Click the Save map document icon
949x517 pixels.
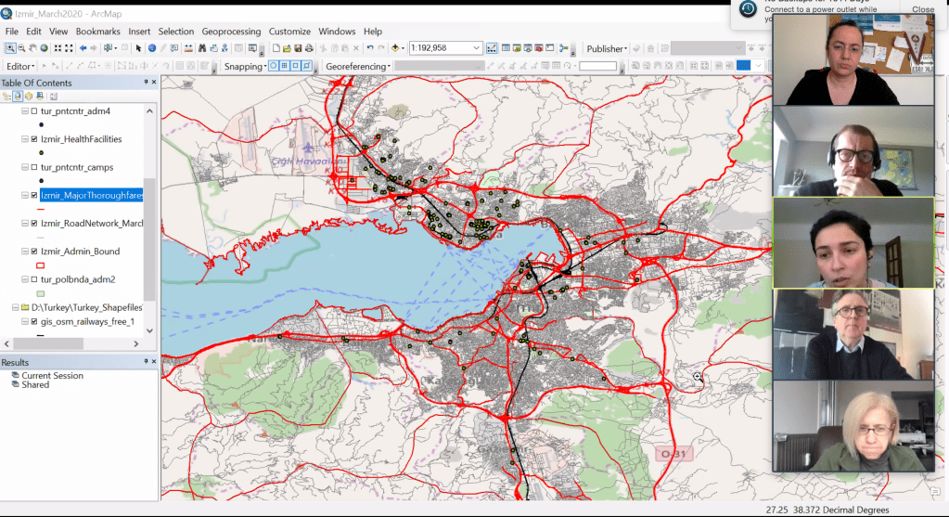click(x=300, y=48)
